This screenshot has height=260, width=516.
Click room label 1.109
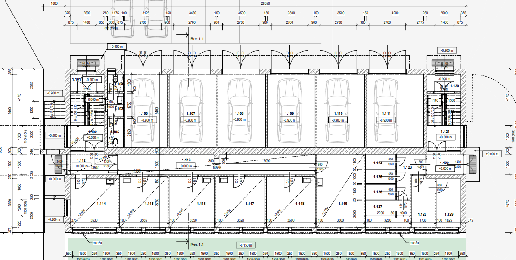289,113
